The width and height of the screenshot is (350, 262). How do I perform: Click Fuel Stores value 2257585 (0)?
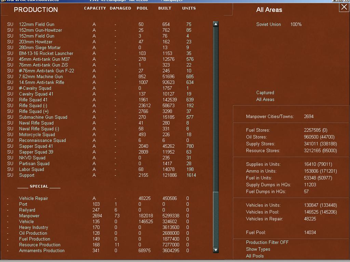click(x=315, y=130)
